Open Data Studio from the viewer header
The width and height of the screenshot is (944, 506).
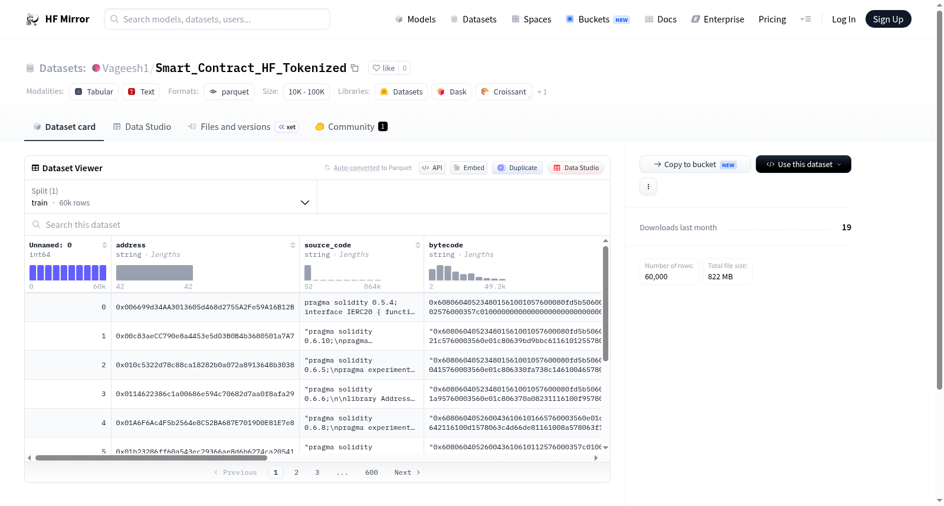coord(576,168)
